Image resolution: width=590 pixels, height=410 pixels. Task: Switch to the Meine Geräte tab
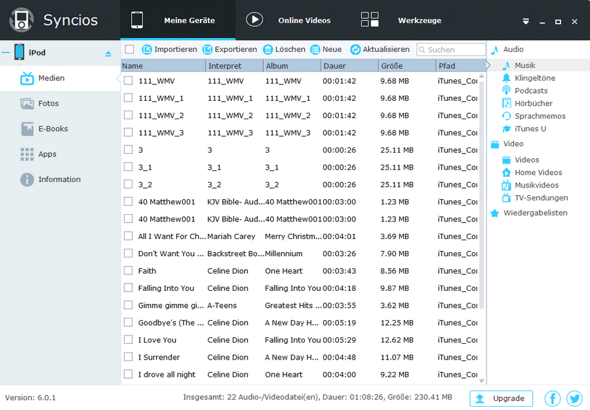click(x=178, y=20)
